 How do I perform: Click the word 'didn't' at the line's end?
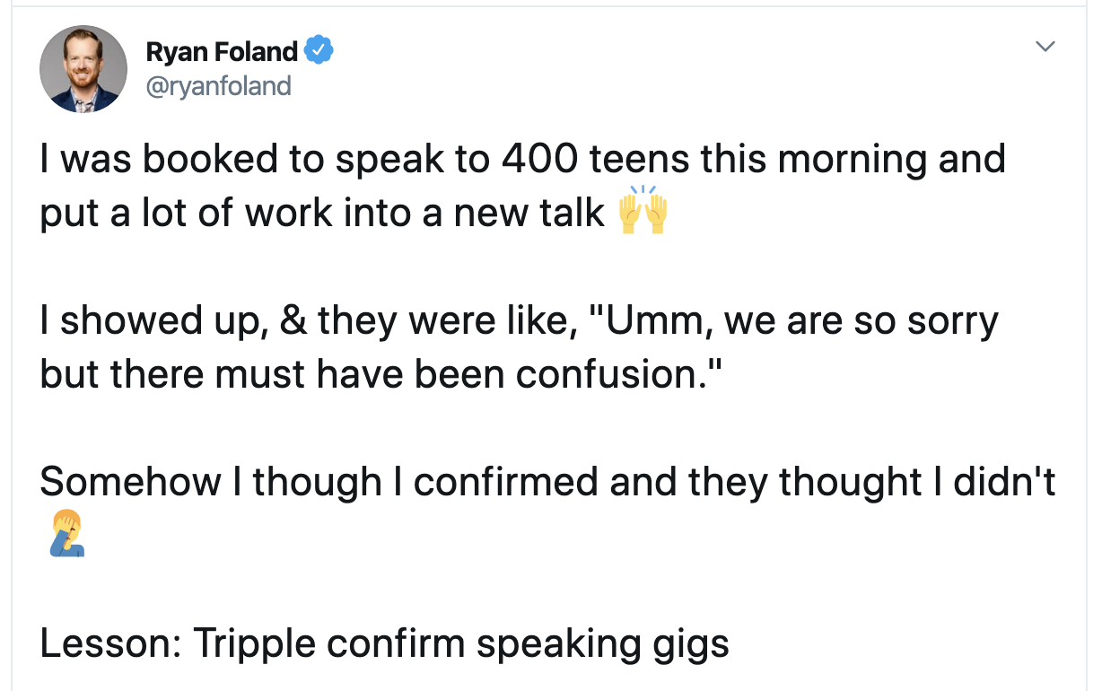point(1004,482)
